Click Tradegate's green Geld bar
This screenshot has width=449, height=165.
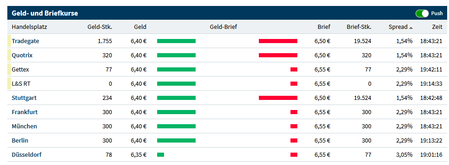click(x=176, y=41)
